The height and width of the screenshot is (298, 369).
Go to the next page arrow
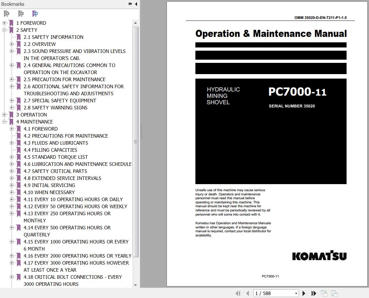tap(304, 293)
